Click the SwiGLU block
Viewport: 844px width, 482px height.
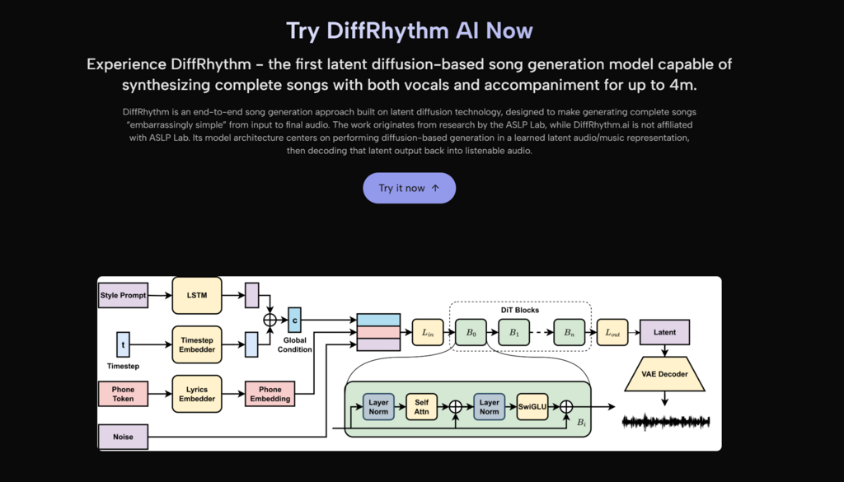click(532, 406)
